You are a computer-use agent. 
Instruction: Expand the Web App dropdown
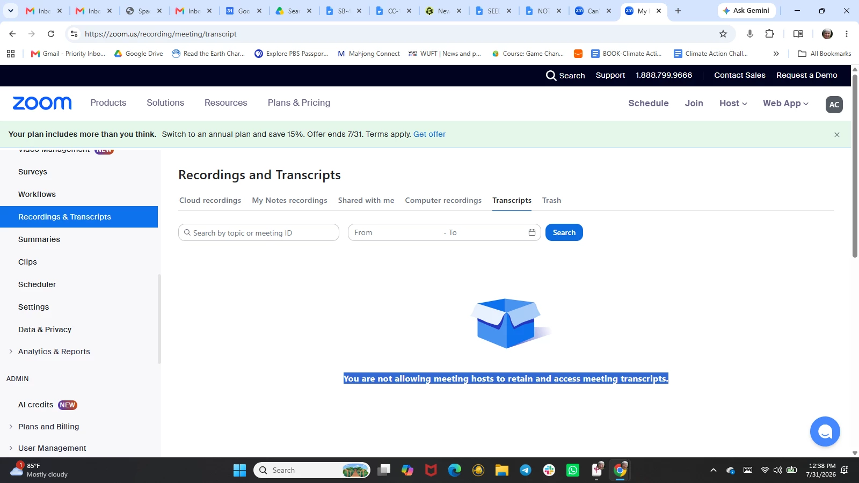(785, 104)
